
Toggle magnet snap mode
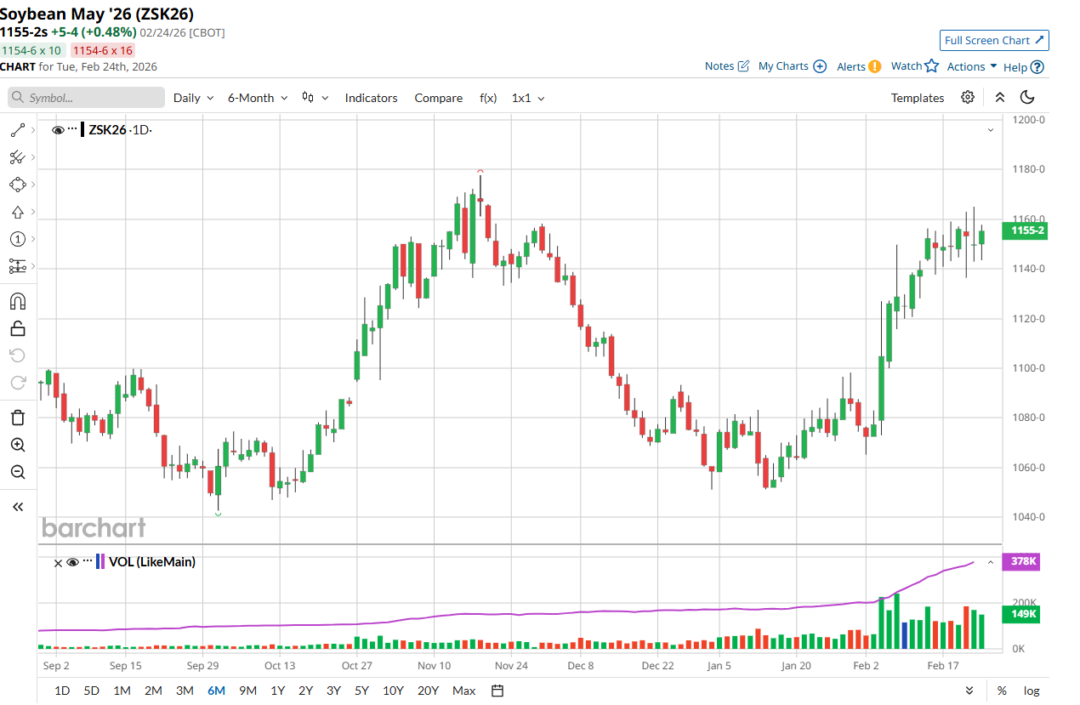(18, 301)
